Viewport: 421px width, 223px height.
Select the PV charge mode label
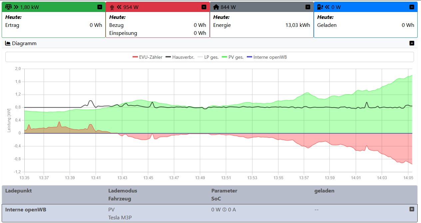[x=111, y=210]
